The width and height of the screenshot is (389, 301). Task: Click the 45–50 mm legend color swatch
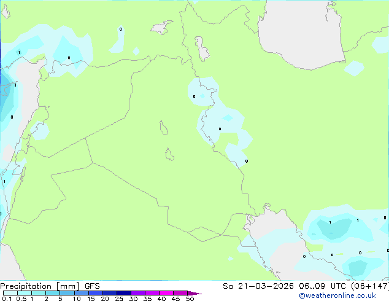180,293
